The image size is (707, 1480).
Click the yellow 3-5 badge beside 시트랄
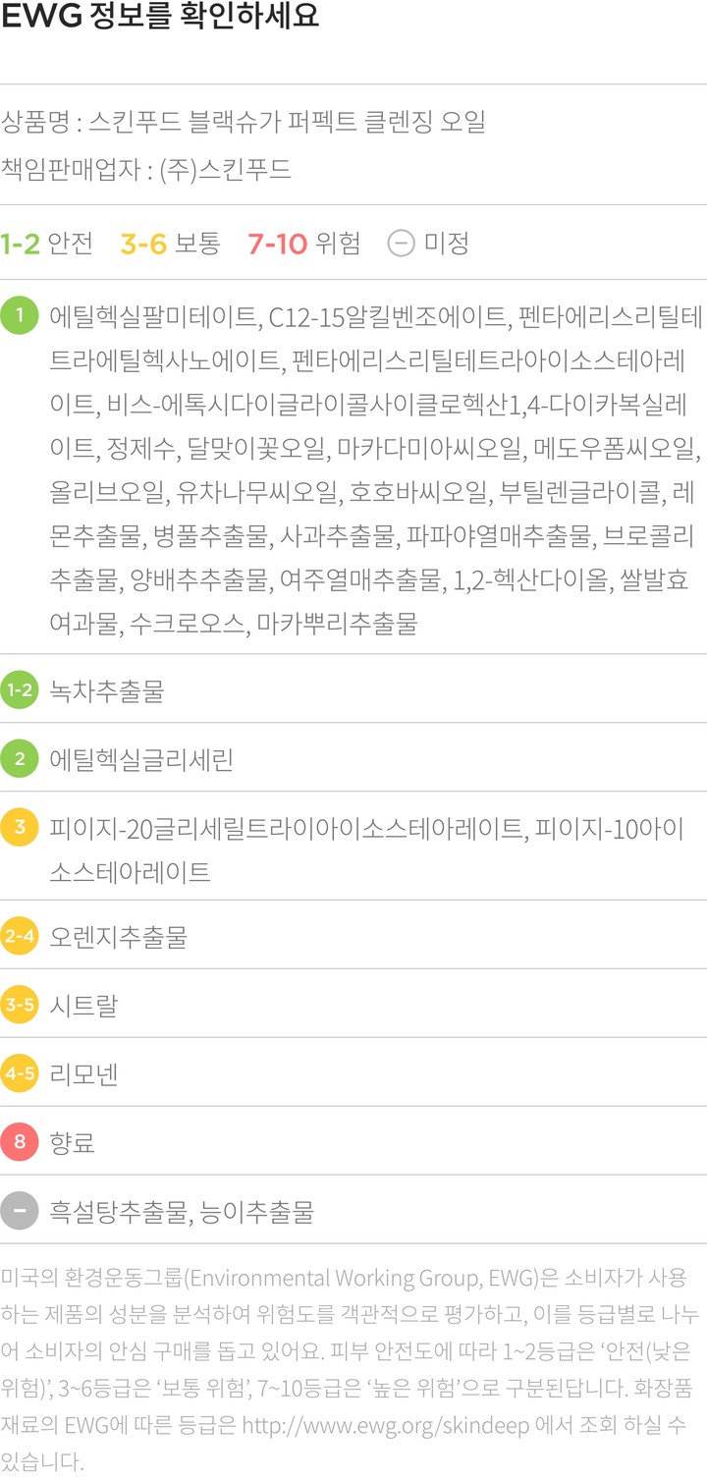coord(20,1005)
